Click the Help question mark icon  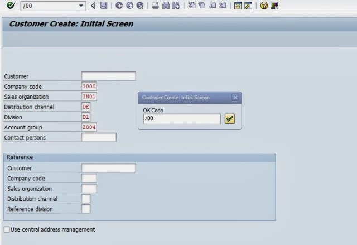[x=264, y=6]
